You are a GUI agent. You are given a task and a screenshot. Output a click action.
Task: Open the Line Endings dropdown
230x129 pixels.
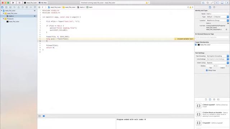[217, 59]
